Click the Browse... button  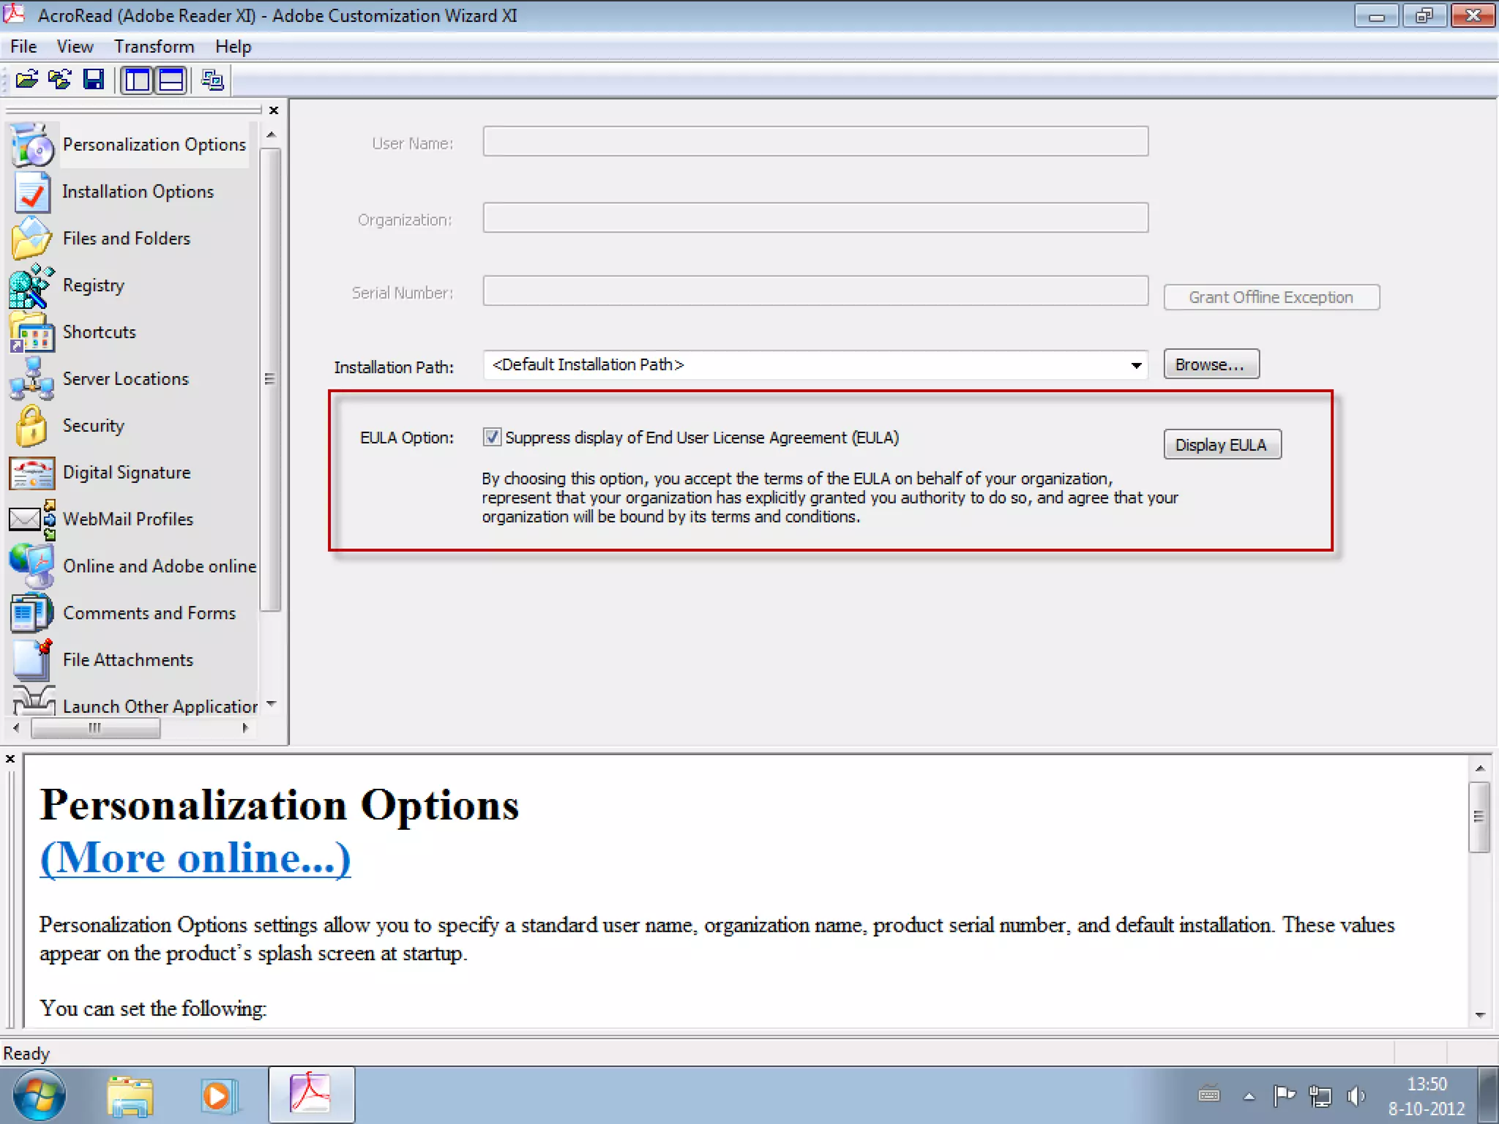click(x=1211, y=364)
